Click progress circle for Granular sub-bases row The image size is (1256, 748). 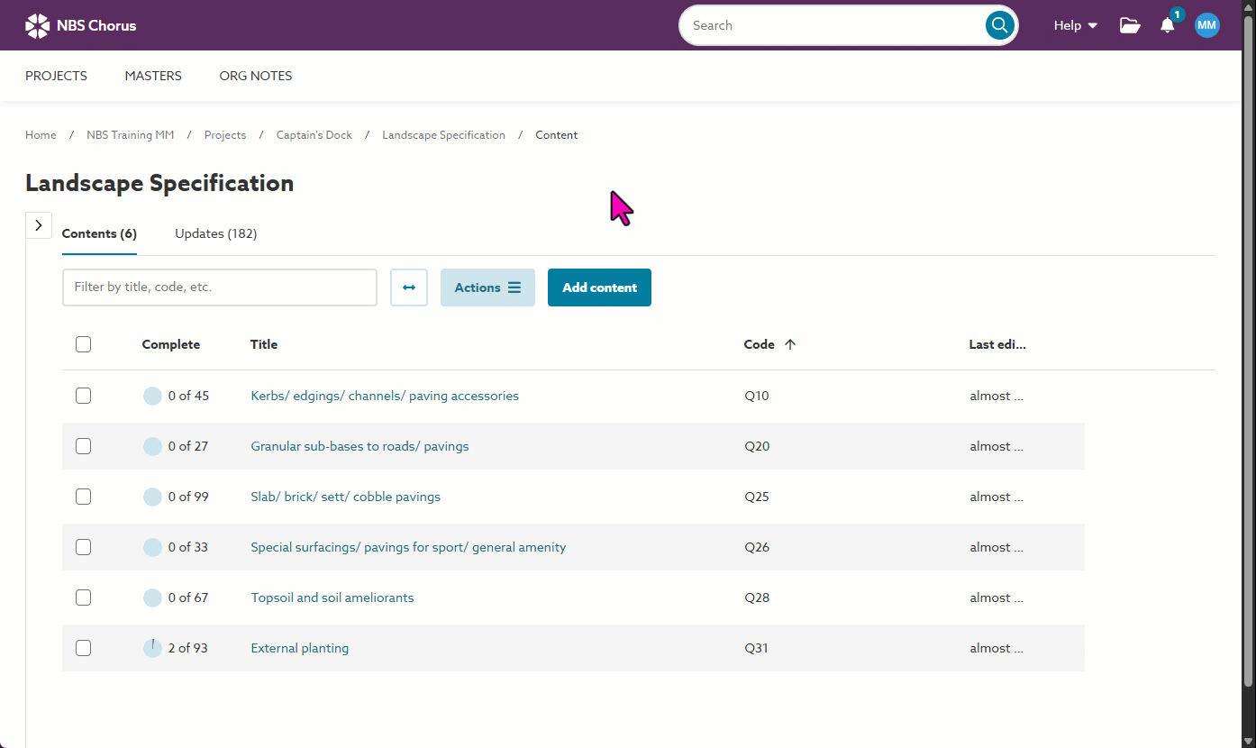(x=152, y=446)
